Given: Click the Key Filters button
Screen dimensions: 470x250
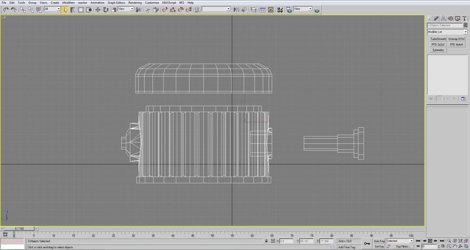Looking at the screenshot, I should tap(403, 246).
